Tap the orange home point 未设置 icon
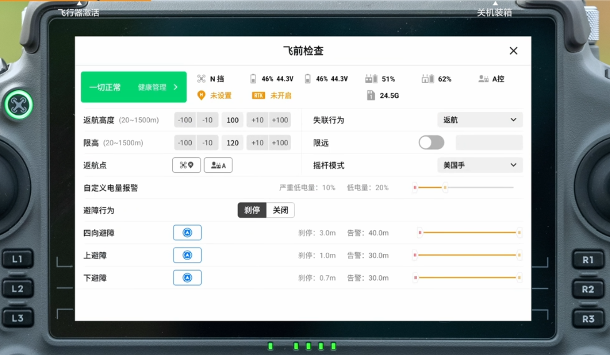 pyautogui.click(x=201, y=96)
